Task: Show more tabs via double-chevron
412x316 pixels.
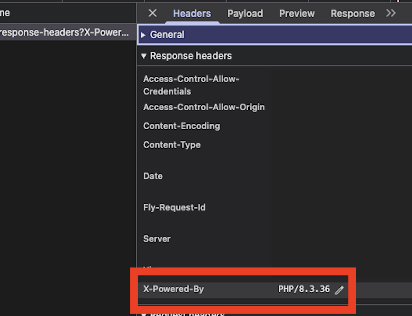Action: click(x=391, y=13)
